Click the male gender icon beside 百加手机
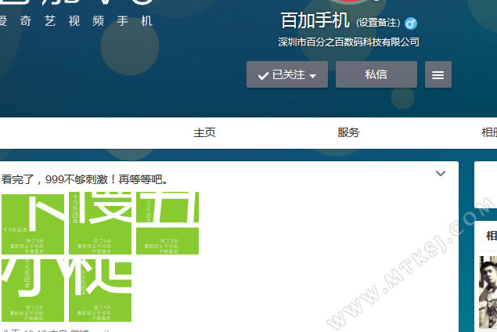 (x=411, y=23)
